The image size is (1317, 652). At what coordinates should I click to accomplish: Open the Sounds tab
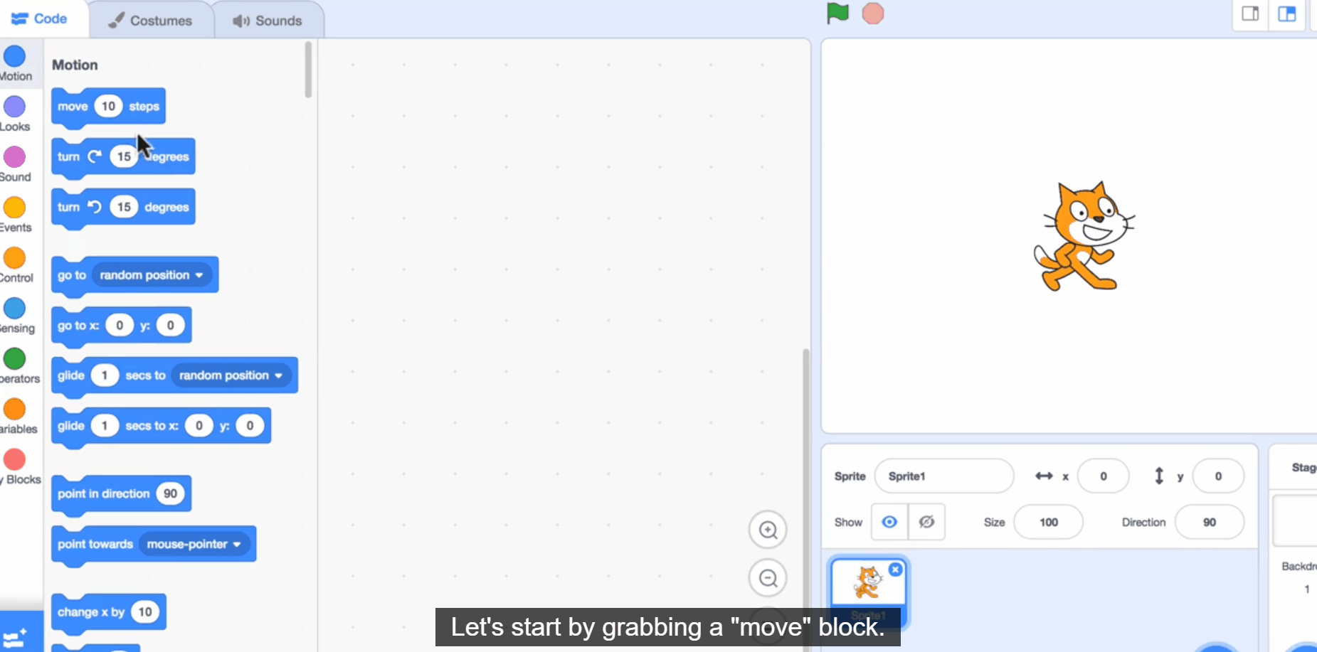point(268,21)
